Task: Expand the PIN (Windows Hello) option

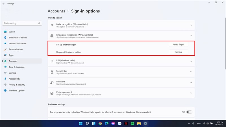Action: (x=191, y=61)
